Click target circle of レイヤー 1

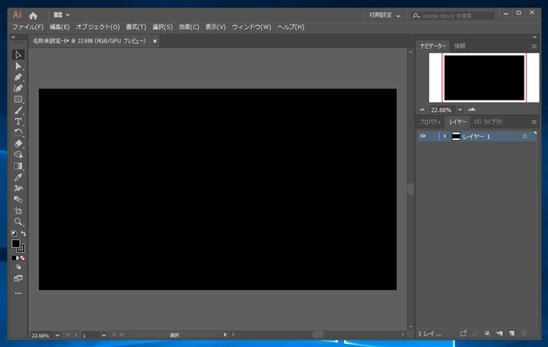(524, 136)
